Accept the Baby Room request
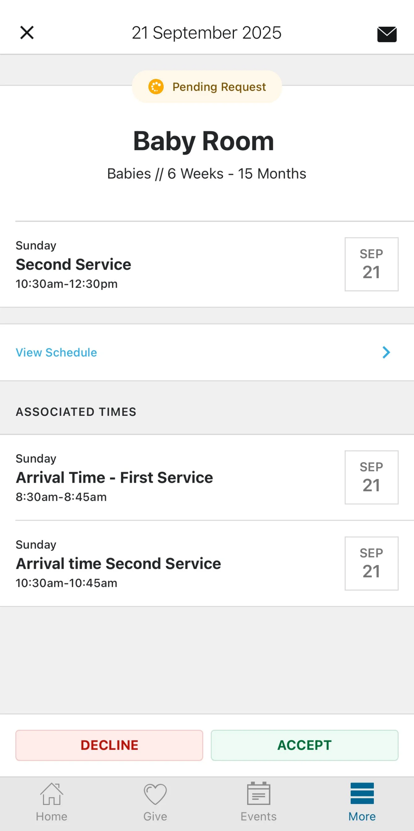 point(304,745)
